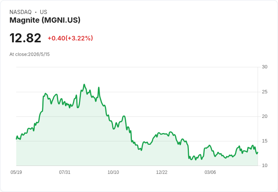278x192 pixels.
Task: Click the 12/22 date axis label
Action: coord(162,172)
